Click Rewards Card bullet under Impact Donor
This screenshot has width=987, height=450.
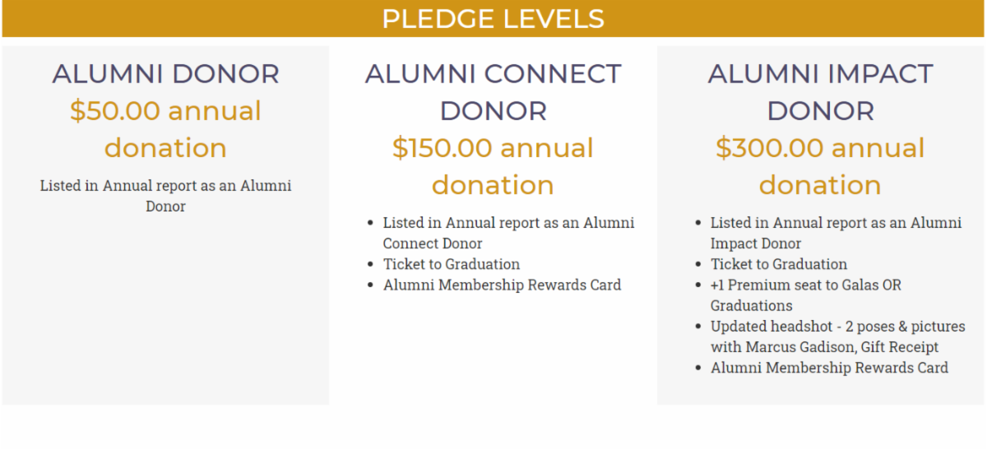click(829, 368)
